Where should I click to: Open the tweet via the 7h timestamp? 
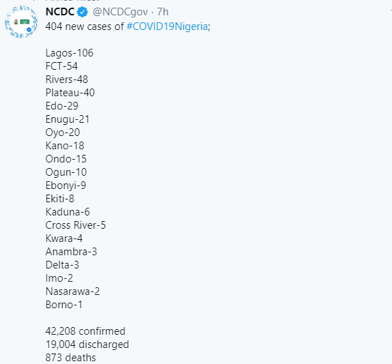(x=163, y=12)
